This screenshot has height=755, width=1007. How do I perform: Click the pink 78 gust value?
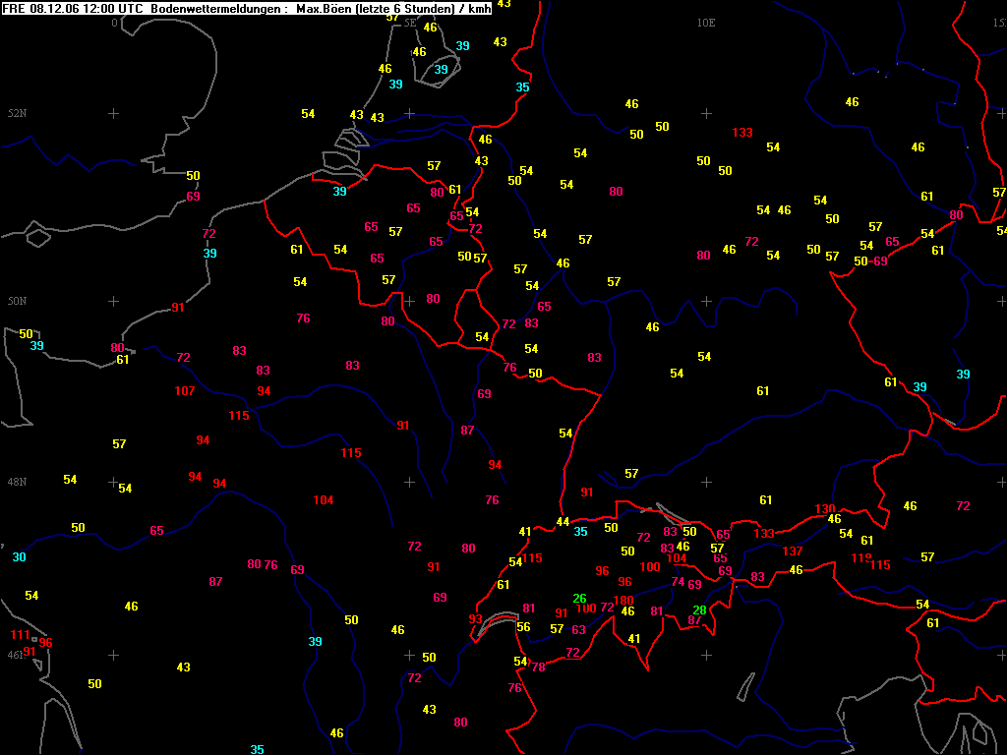coord(538,668)
